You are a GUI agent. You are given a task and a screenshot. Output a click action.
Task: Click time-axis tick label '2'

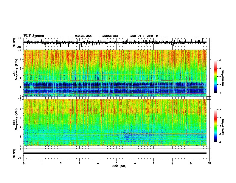pos(61,163)
